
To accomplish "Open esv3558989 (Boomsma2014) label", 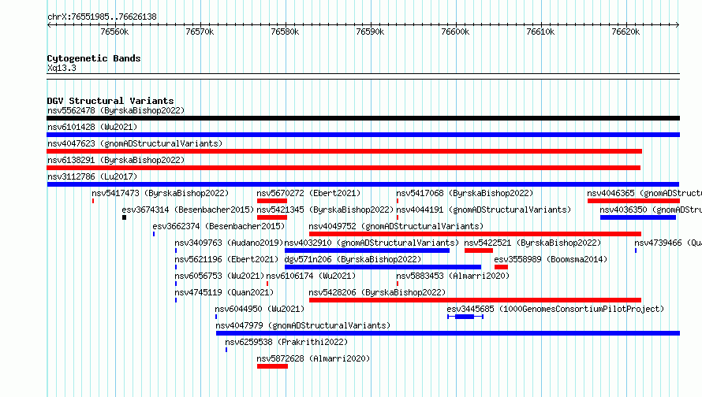I will coord(551,259).
